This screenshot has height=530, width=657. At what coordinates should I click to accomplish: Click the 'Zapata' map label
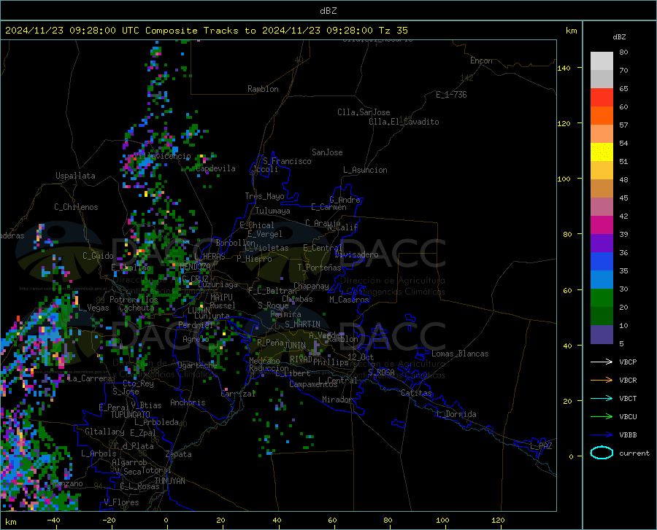tap(179, 454)
